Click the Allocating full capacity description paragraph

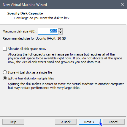65,58
